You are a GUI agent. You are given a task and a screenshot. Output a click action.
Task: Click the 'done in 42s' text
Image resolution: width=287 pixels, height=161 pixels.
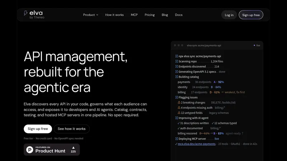[x=250, y=144]
